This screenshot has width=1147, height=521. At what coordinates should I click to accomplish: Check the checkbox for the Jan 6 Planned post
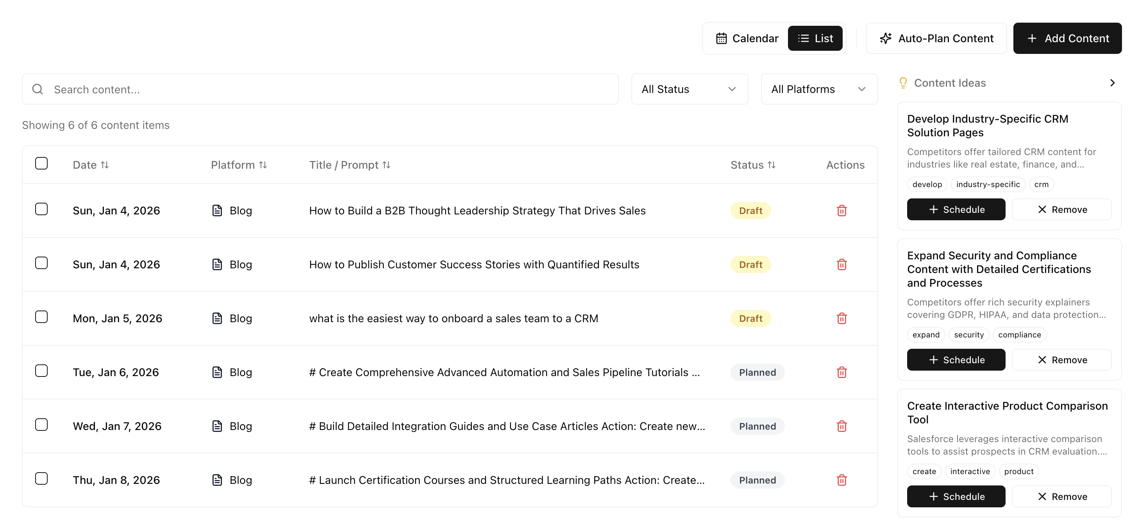[41, 370]
